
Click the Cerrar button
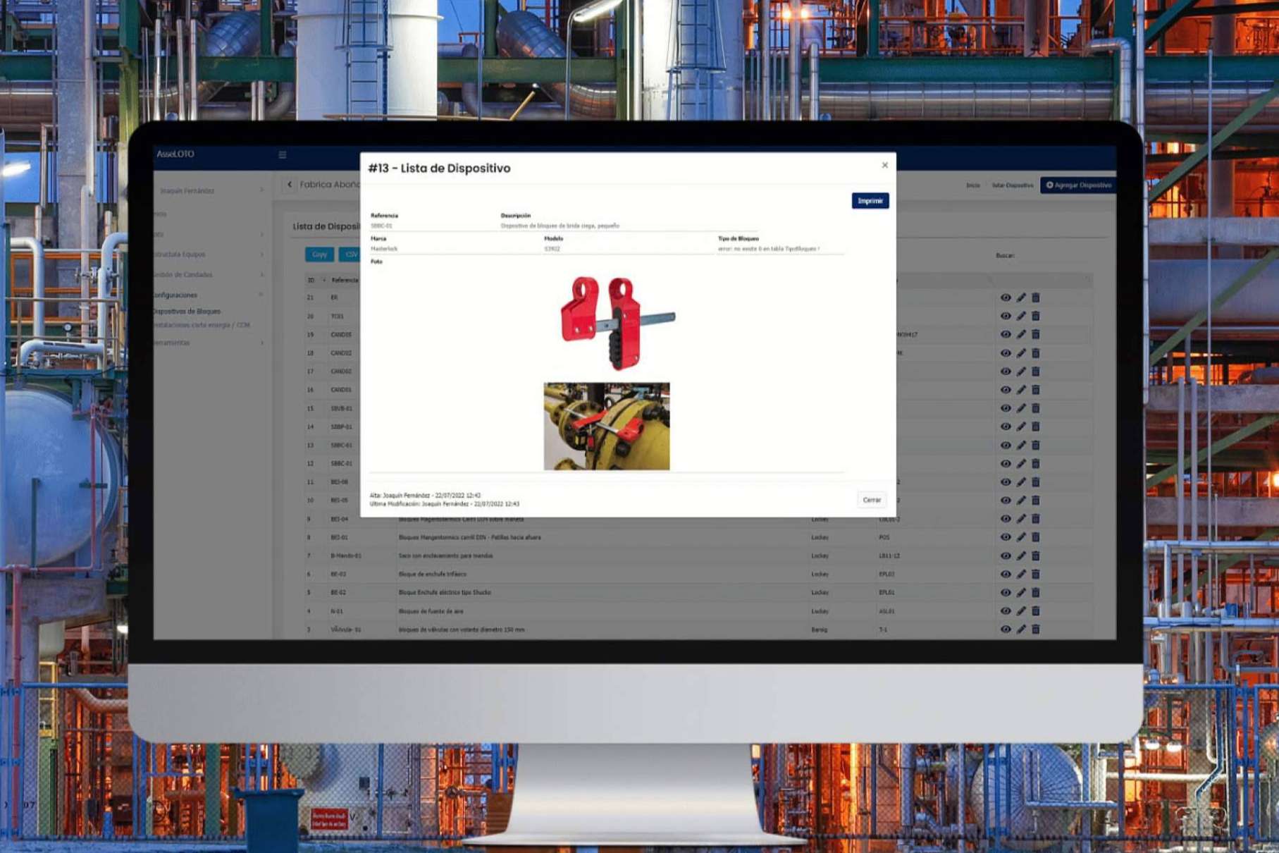coord(872,500)
